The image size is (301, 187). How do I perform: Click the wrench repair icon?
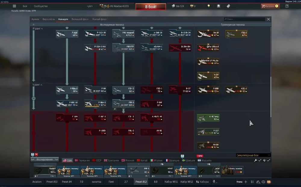(256, 160)
